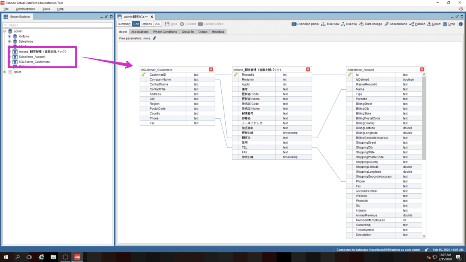
Task: Open the Tools menu
Action: (x=46, y=9)
